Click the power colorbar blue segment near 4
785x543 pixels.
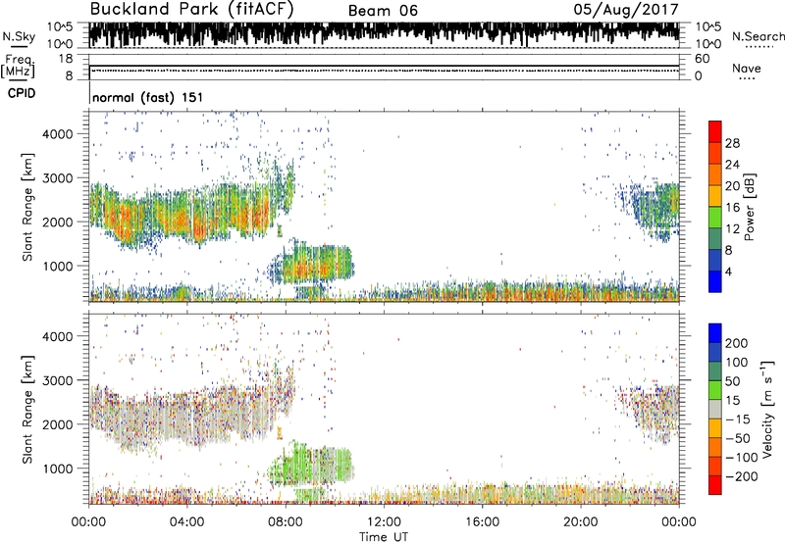715,281
